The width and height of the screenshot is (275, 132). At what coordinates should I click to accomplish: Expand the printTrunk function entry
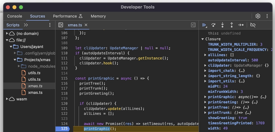pyautogui.click(x=205, y=112)
